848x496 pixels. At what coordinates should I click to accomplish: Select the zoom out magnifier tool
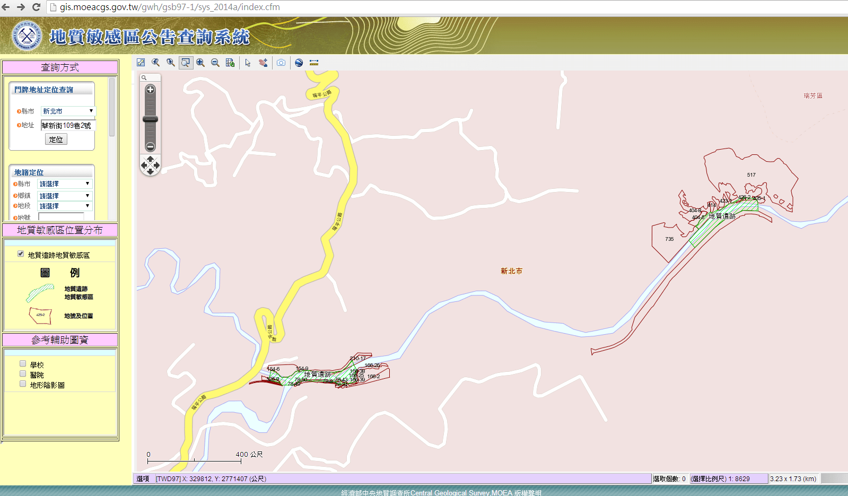[x=215, y=63]
